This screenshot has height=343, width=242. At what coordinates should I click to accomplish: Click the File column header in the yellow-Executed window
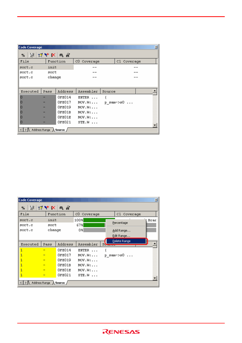pyautogui.click(x=32, y=214)
